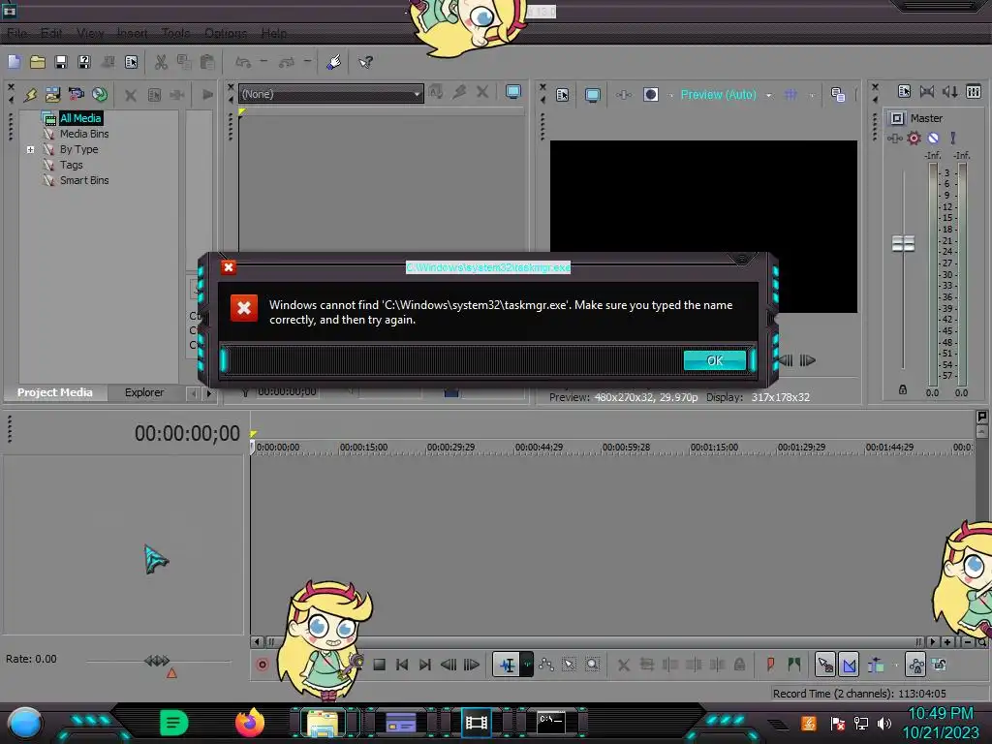Paste with the clipboard icon
Viewport: 992px width, 744px height.
coord(207,62)
